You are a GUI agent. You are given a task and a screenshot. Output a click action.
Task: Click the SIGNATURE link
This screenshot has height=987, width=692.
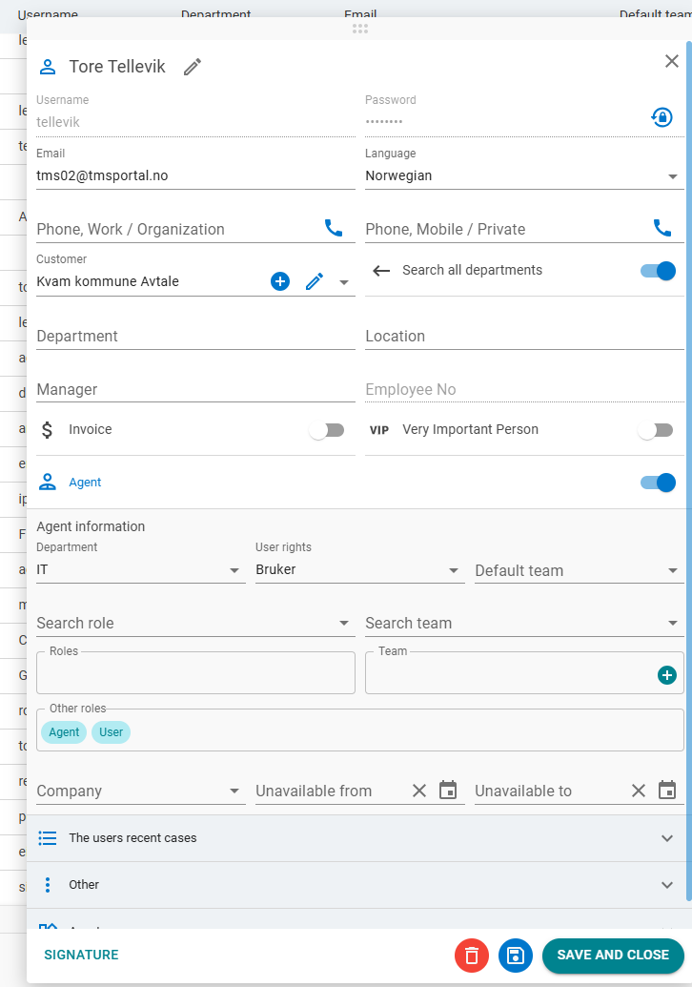pos(81,955)
